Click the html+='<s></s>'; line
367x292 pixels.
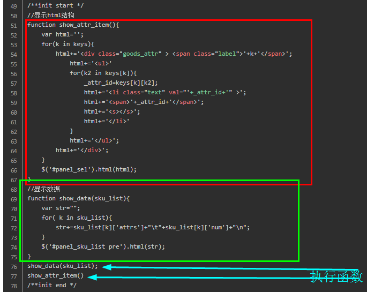click(112, 111)
